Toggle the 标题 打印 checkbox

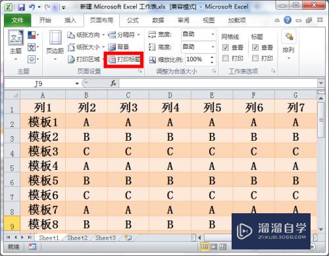pyautogui.click(x=255, y=58)
